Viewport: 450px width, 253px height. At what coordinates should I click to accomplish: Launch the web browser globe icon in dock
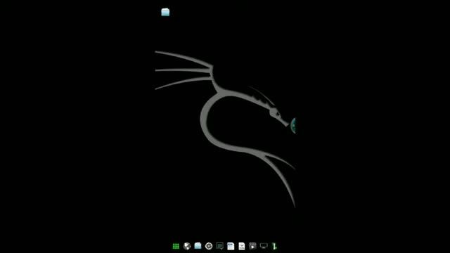point(187,246)
